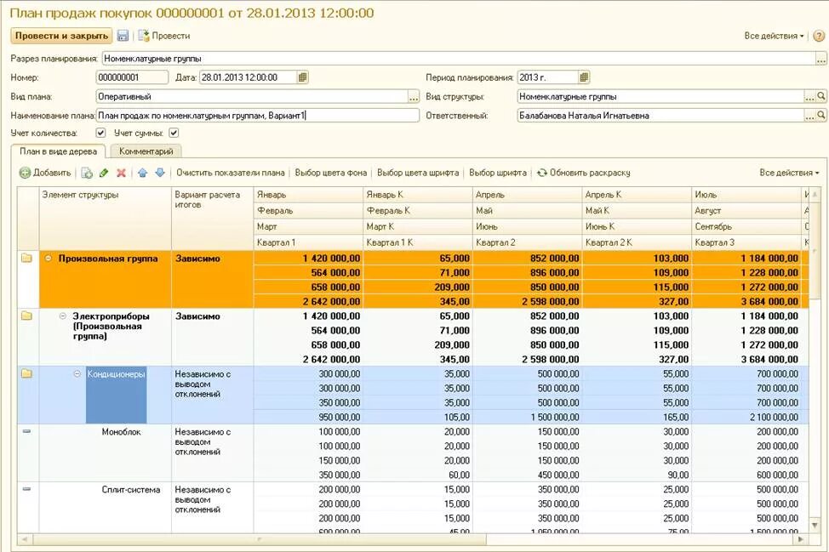Viewport: 829px width, 552px height.
Task: Click the green pencil edit icon
Action: point(104,173)
